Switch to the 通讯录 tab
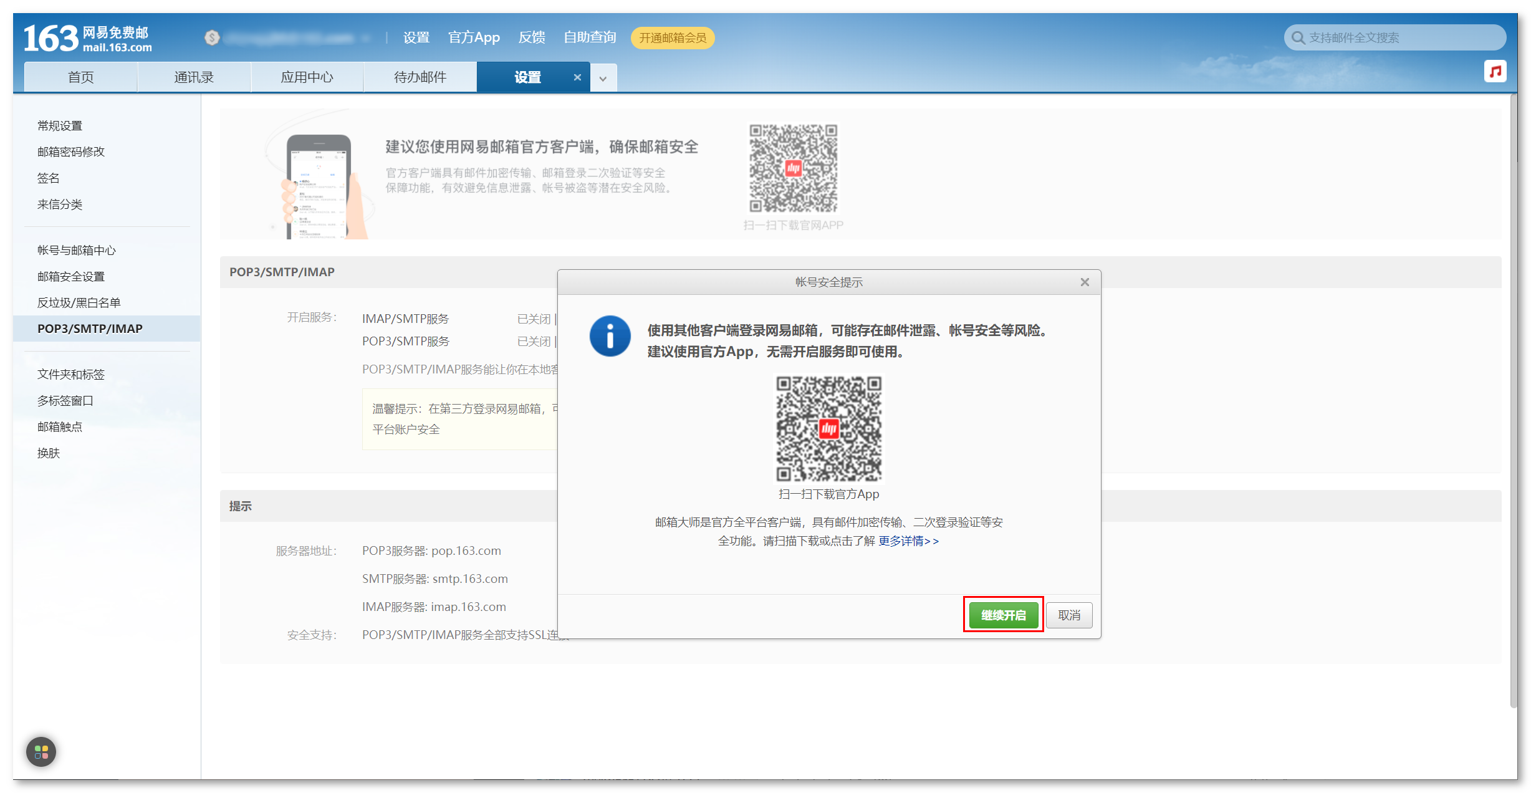 (194, 77)
